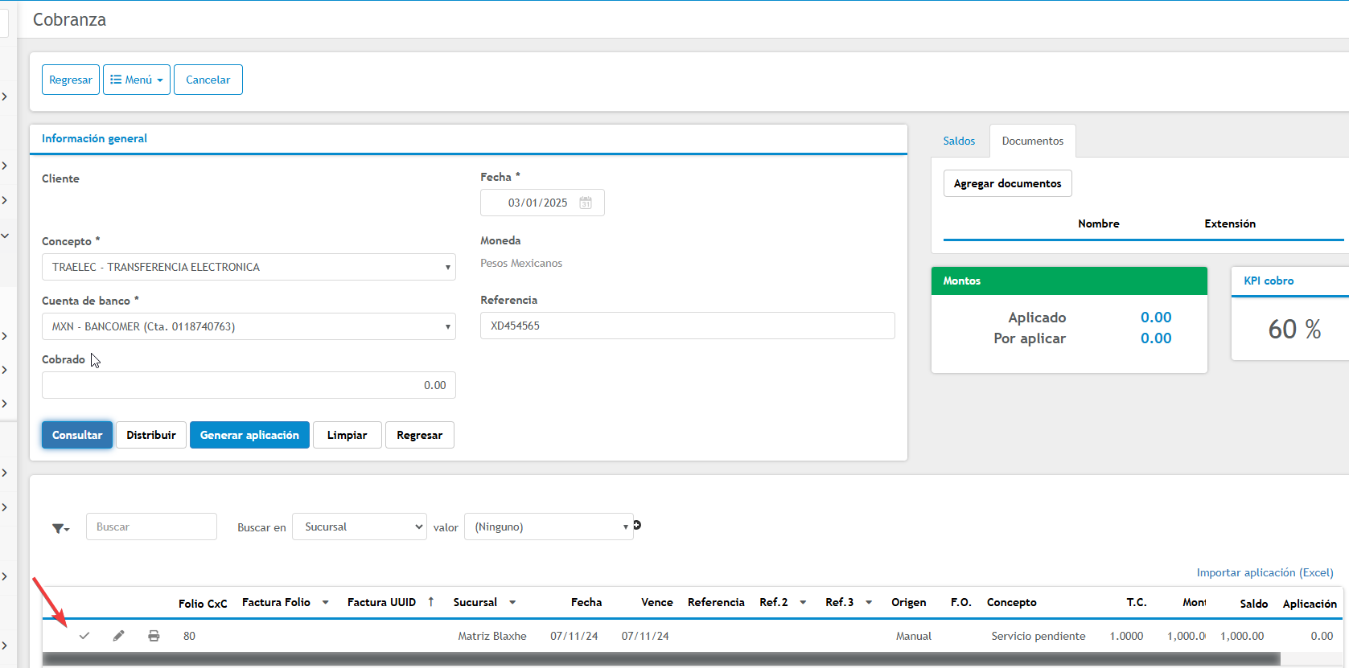Click the Aplicación column header
The height and width of the screenshot is (668, 1349).
(x=1310, y=604)
